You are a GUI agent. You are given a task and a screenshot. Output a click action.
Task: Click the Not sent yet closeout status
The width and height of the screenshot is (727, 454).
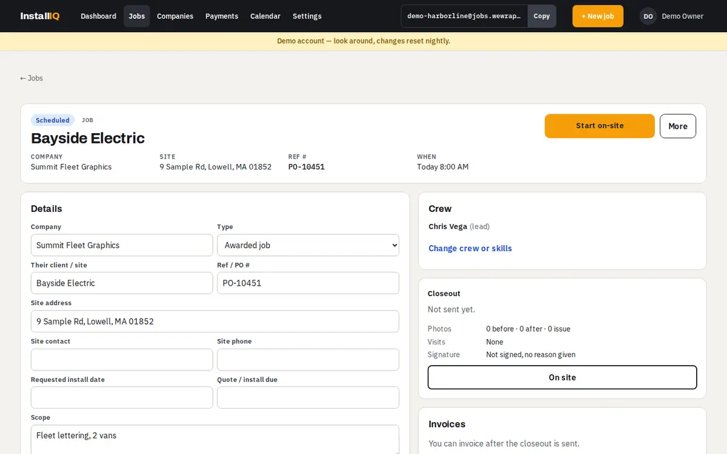pos(451,309)
